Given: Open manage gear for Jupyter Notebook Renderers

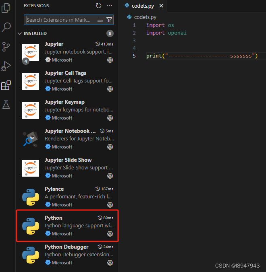Looking at the screenshot, I should click(x=110, y=147).
